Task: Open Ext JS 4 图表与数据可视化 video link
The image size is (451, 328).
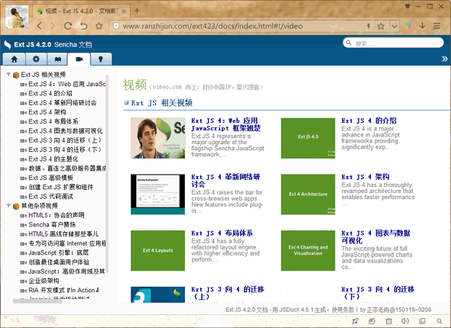Action: (x=375, y=236)
